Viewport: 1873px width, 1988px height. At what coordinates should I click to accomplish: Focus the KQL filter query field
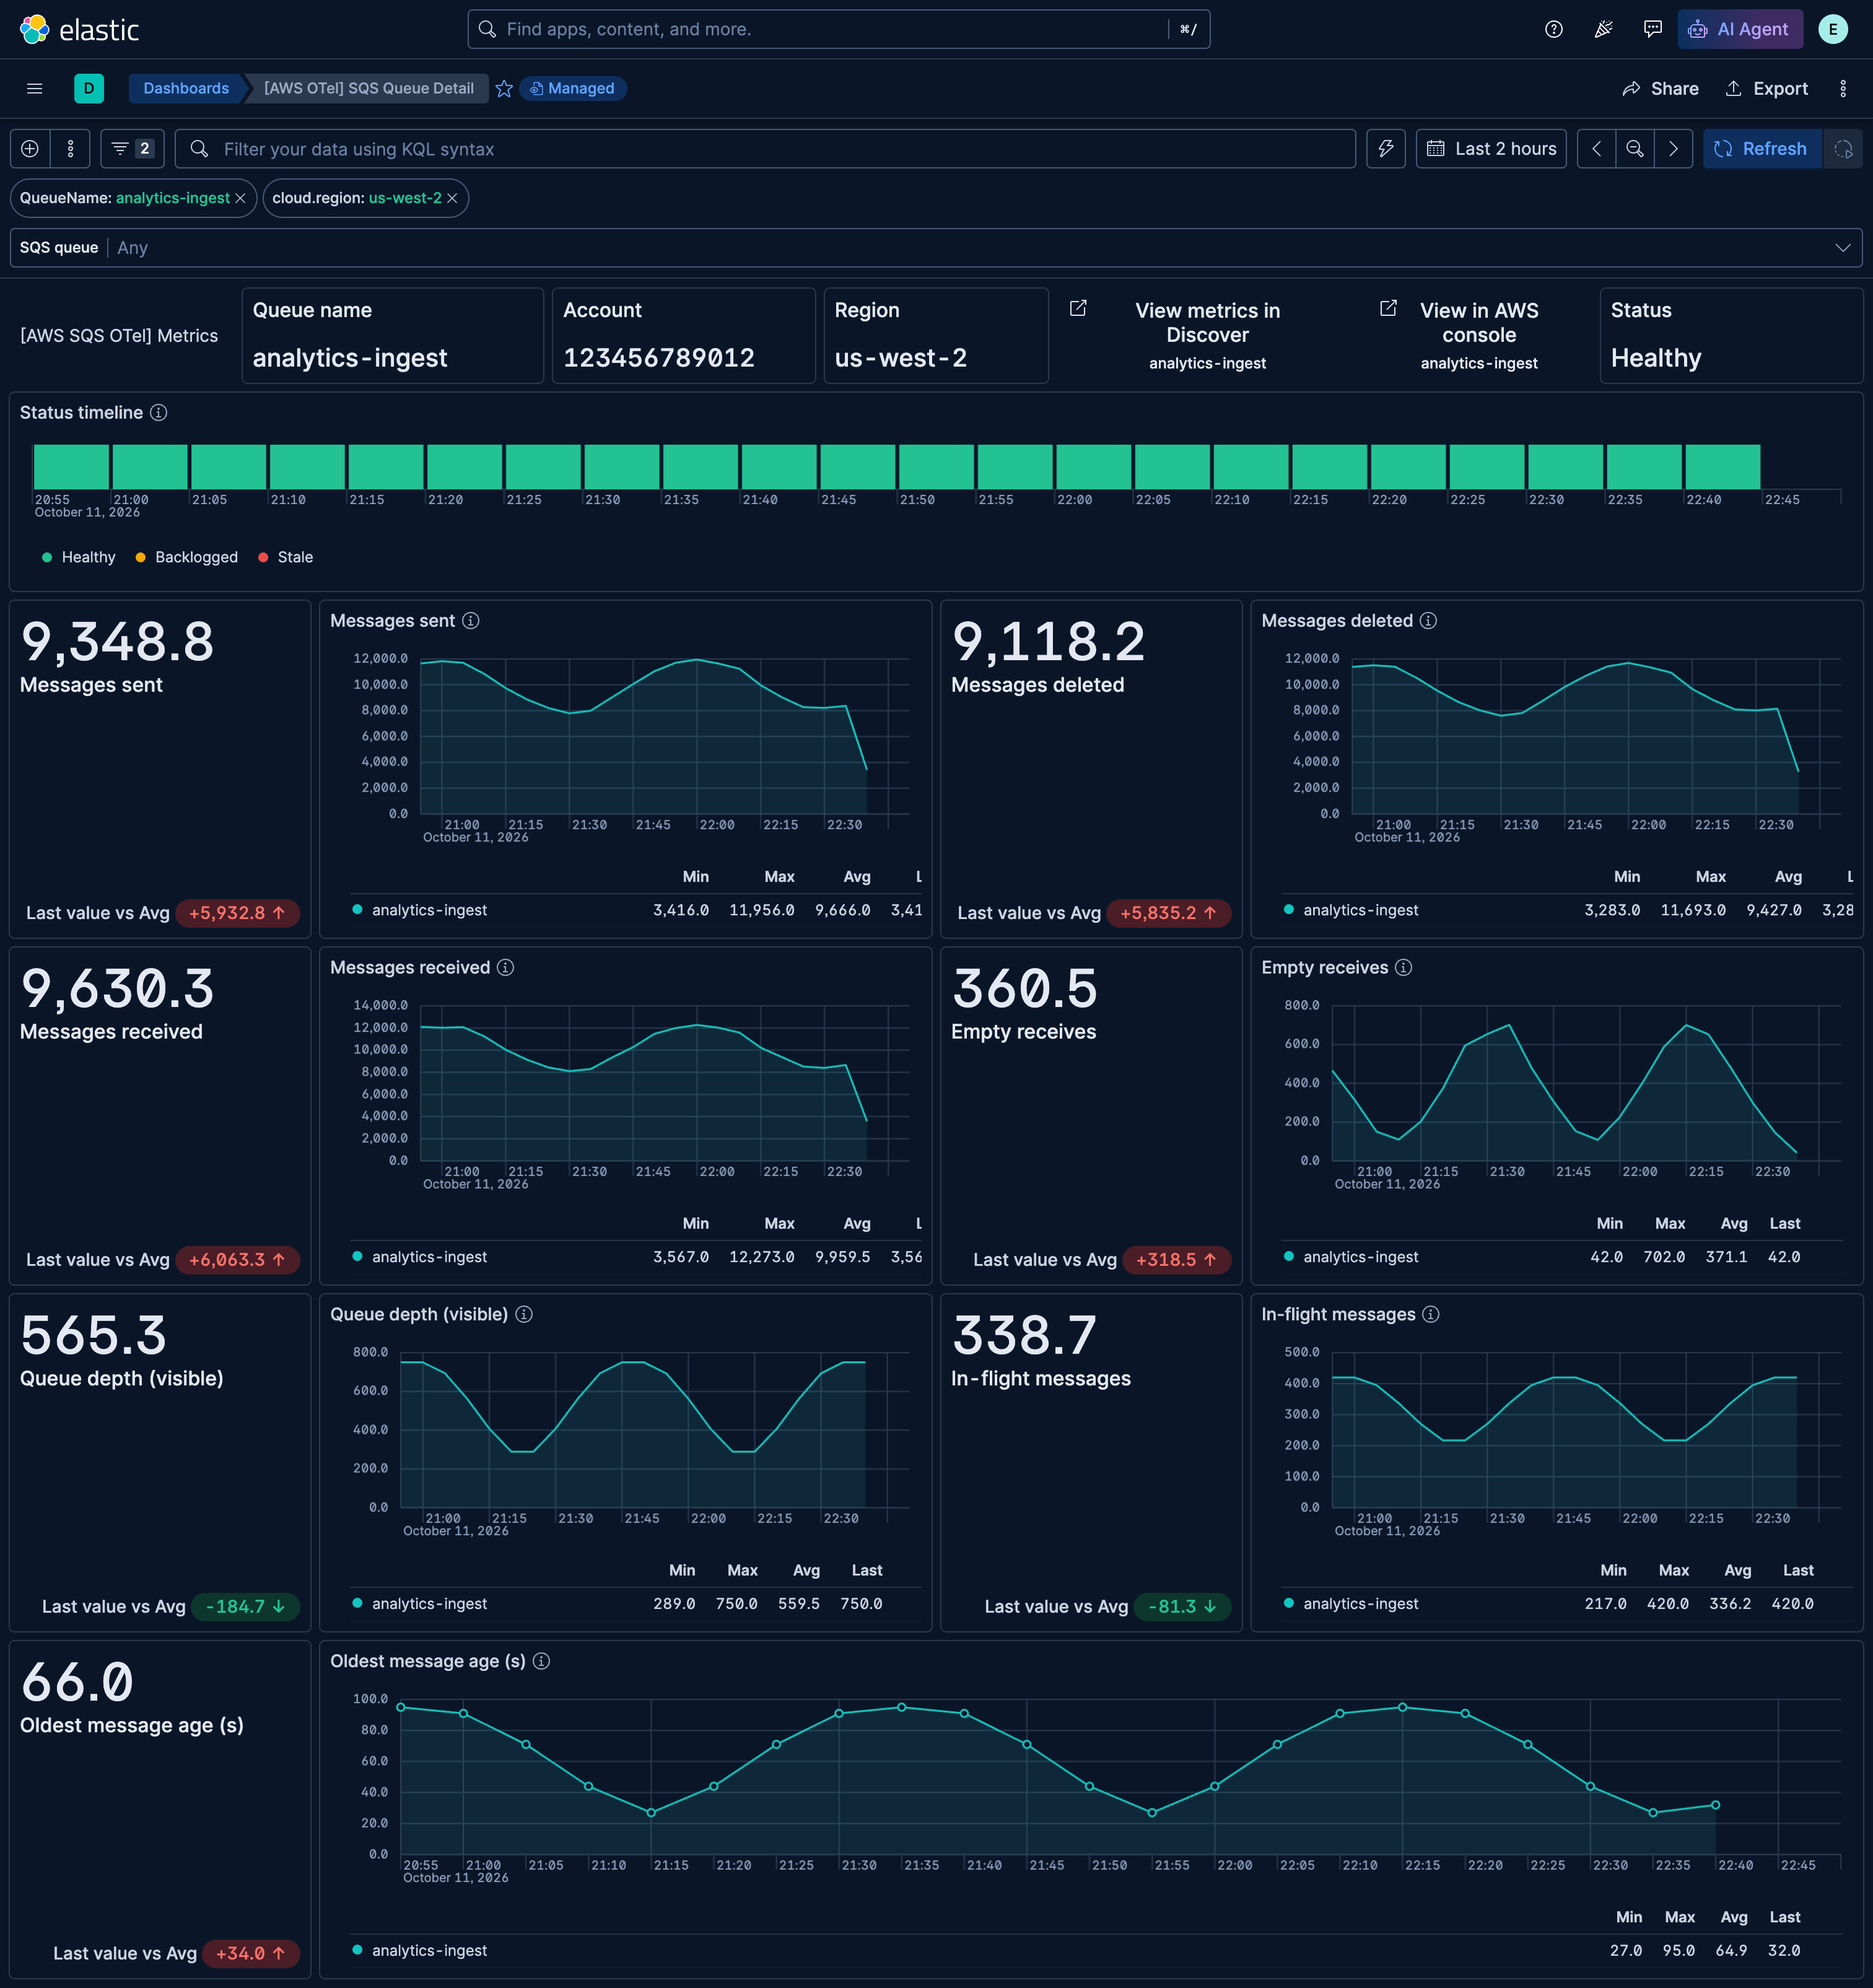(x=765, y=148)
